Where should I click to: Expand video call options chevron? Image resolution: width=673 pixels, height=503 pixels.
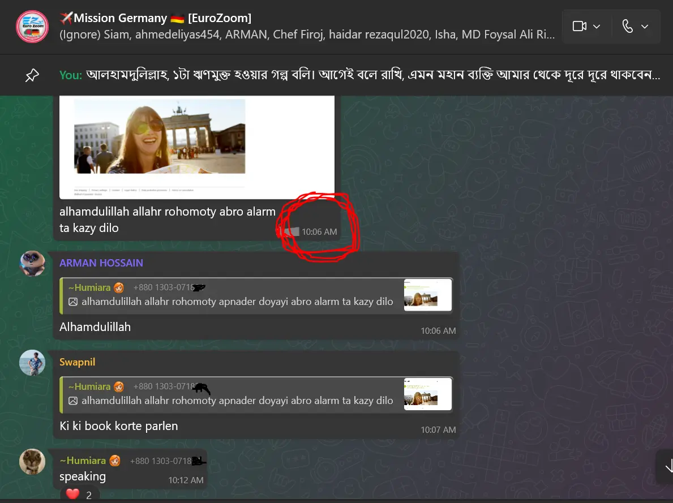coord(597,27)
